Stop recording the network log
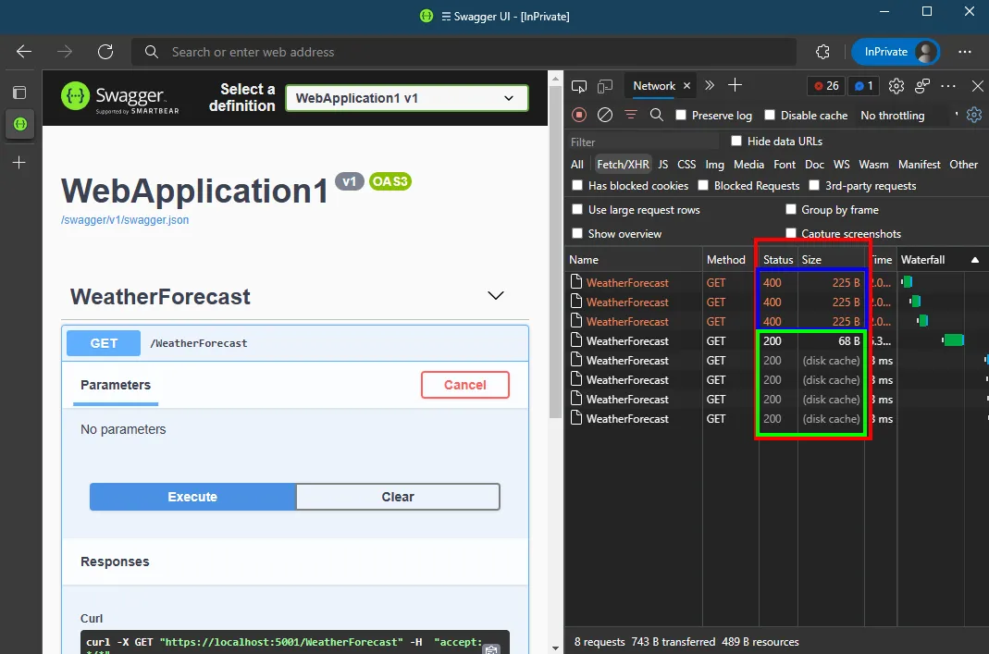989x654 pixels. (x=579, y=115)
